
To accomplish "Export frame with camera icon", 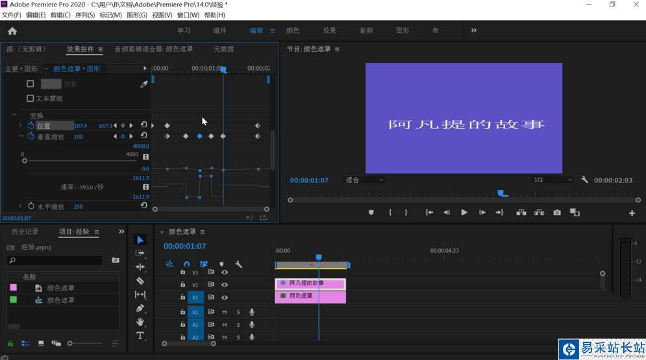I will coord(557,213).
